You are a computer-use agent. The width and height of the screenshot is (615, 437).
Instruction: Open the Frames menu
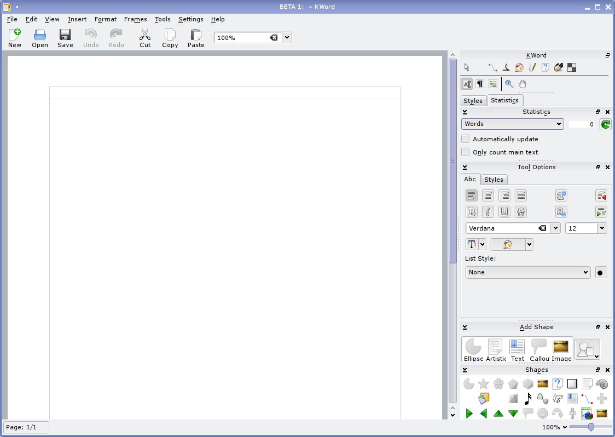[135, 19]
